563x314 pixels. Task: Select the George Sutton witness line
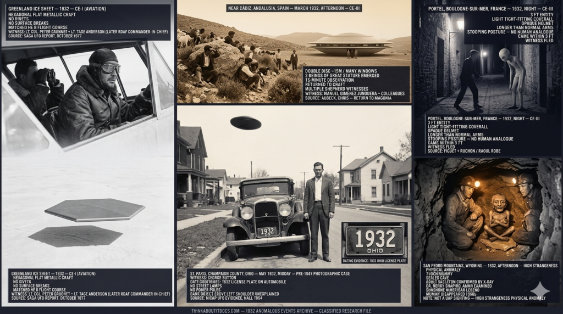213,278
